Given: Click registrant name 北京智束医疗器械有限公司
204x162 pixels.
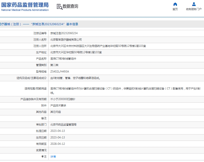Looking at the screenshot, I should coord(66,40).
